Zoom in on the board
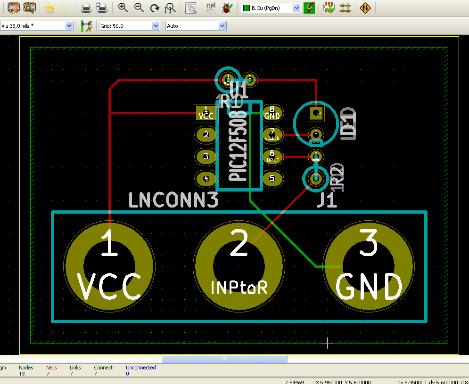Viewport: 469px width, 384px height. [x=123, y=8]
